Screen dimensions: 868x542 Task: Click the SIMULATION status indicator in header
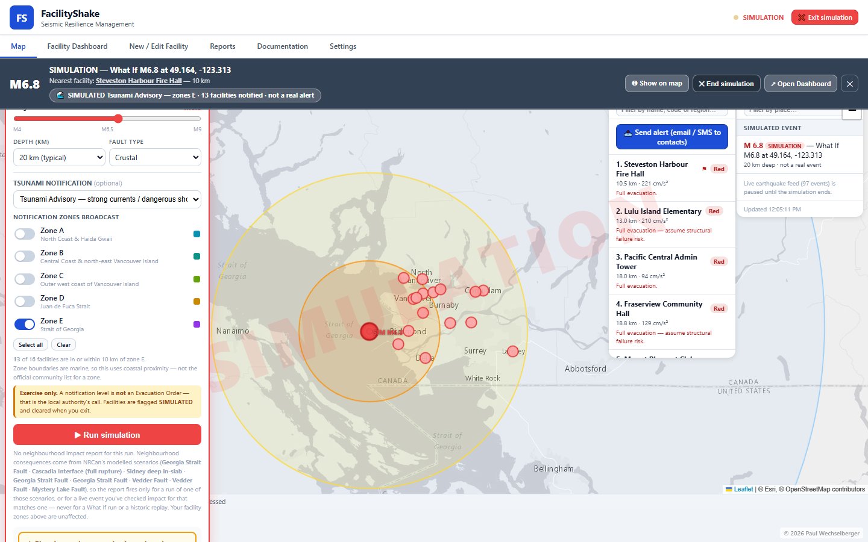coord(759,17)
